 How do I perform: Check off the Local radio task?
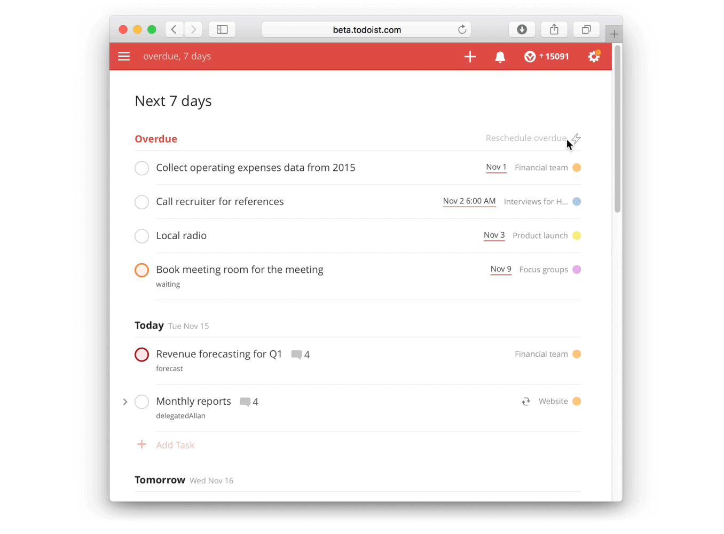[141, 236]
